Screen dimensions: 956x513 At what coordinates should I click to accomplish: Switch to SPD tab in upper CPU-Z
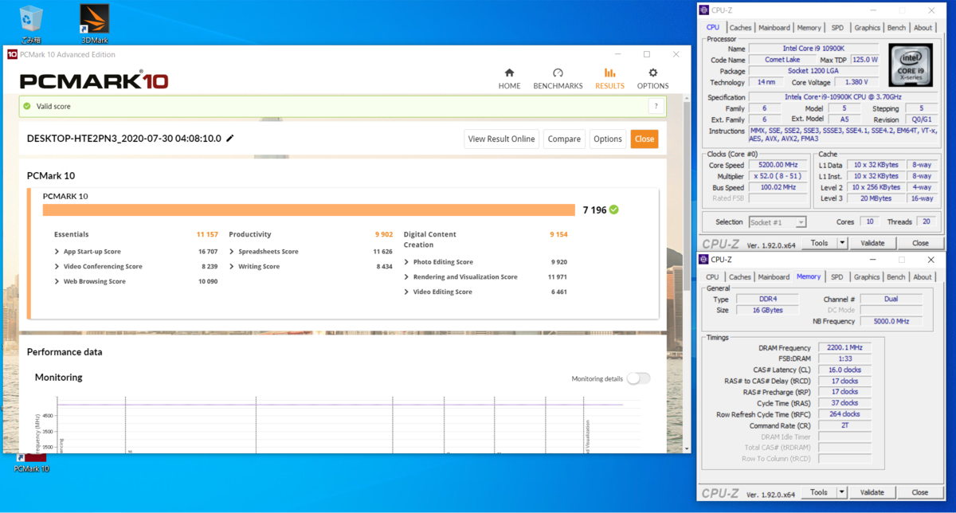click(837, 28)
